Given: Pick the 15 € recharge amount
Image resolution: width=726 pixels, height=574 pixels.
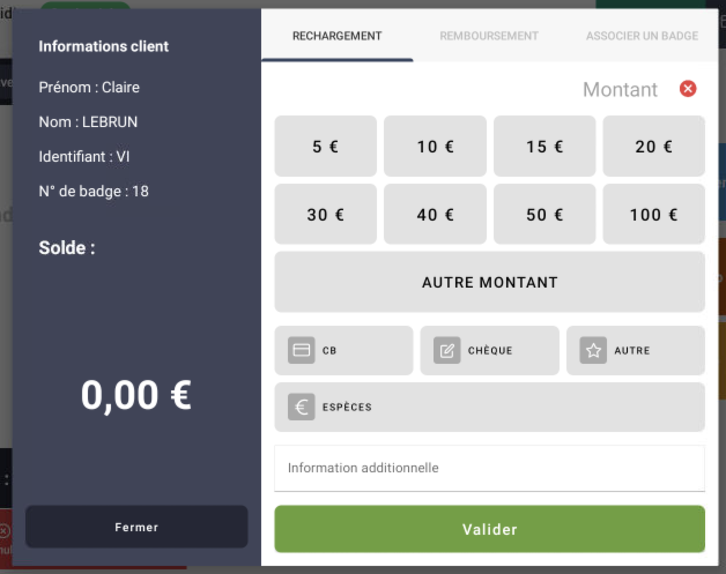Looking at the screenshot, I should pyautogui.click(x=544, y=146).
